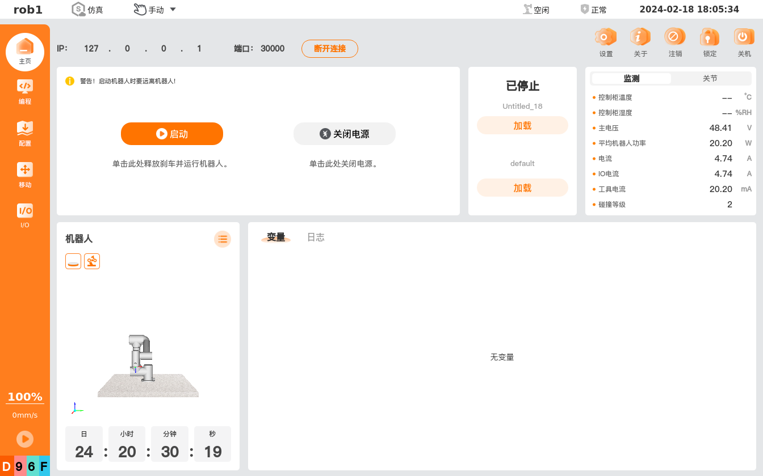Click the 100% speed value in sidebar

click(25, 397)
